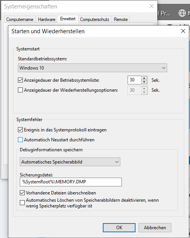Click the Betriebssystemliste seconds input field
Image resolution: width=190 pixels, height=238 pixels.
coord(134,80)
